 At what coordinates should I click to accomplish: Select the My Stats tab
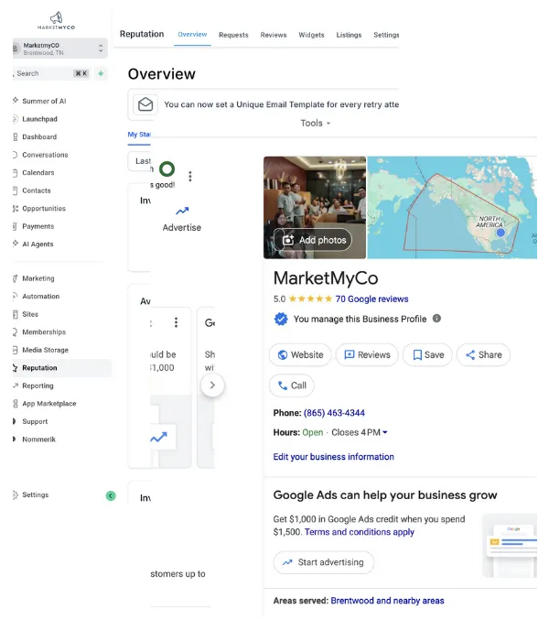pyautogui.click(x=139, y=135)
